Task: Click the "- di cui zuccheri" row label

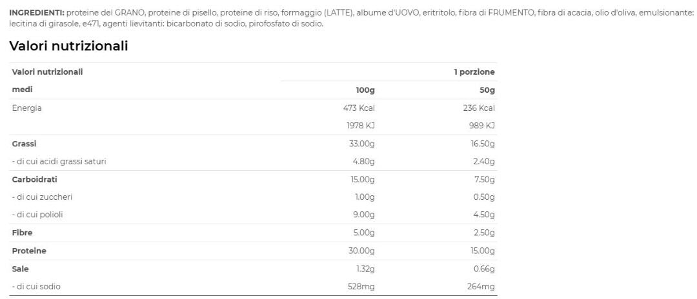Action: [x=42, y=197]
